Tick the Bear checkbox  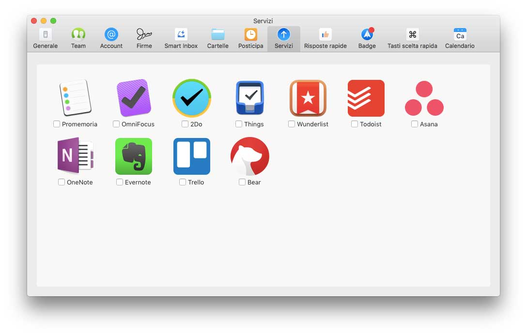click(x=242, y=182)
